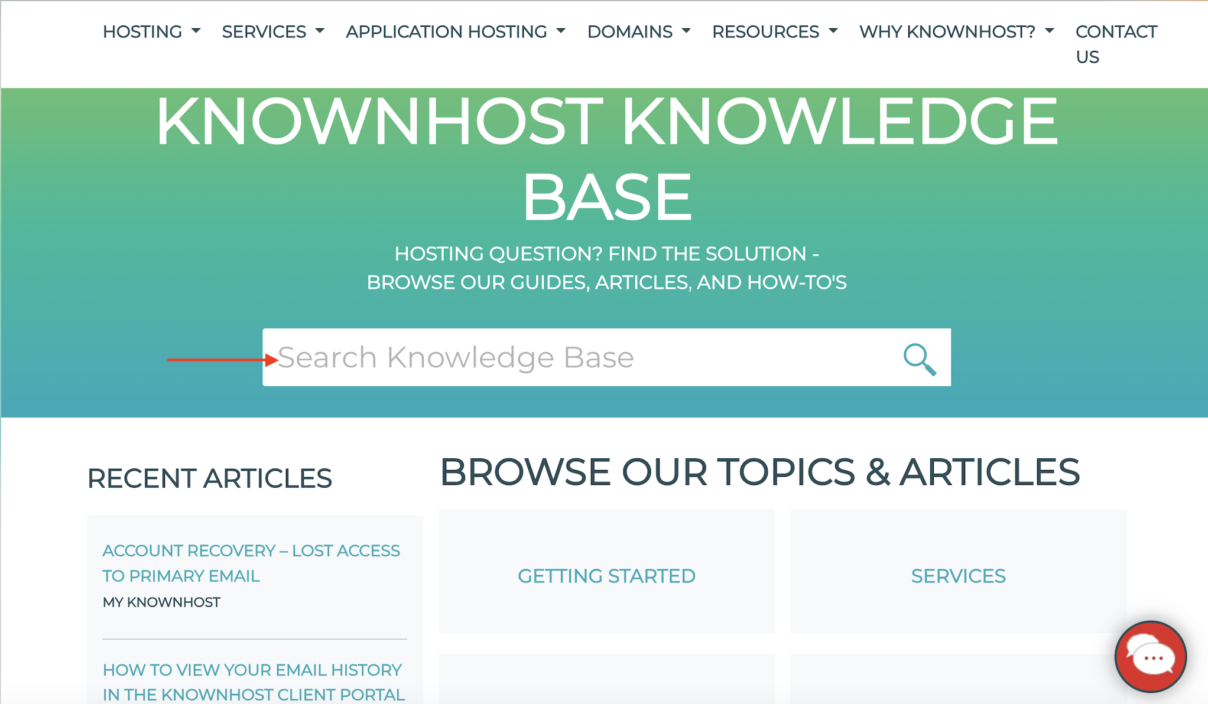
Task: Expand the Services dropdown arrow
Action: point(320,31)
